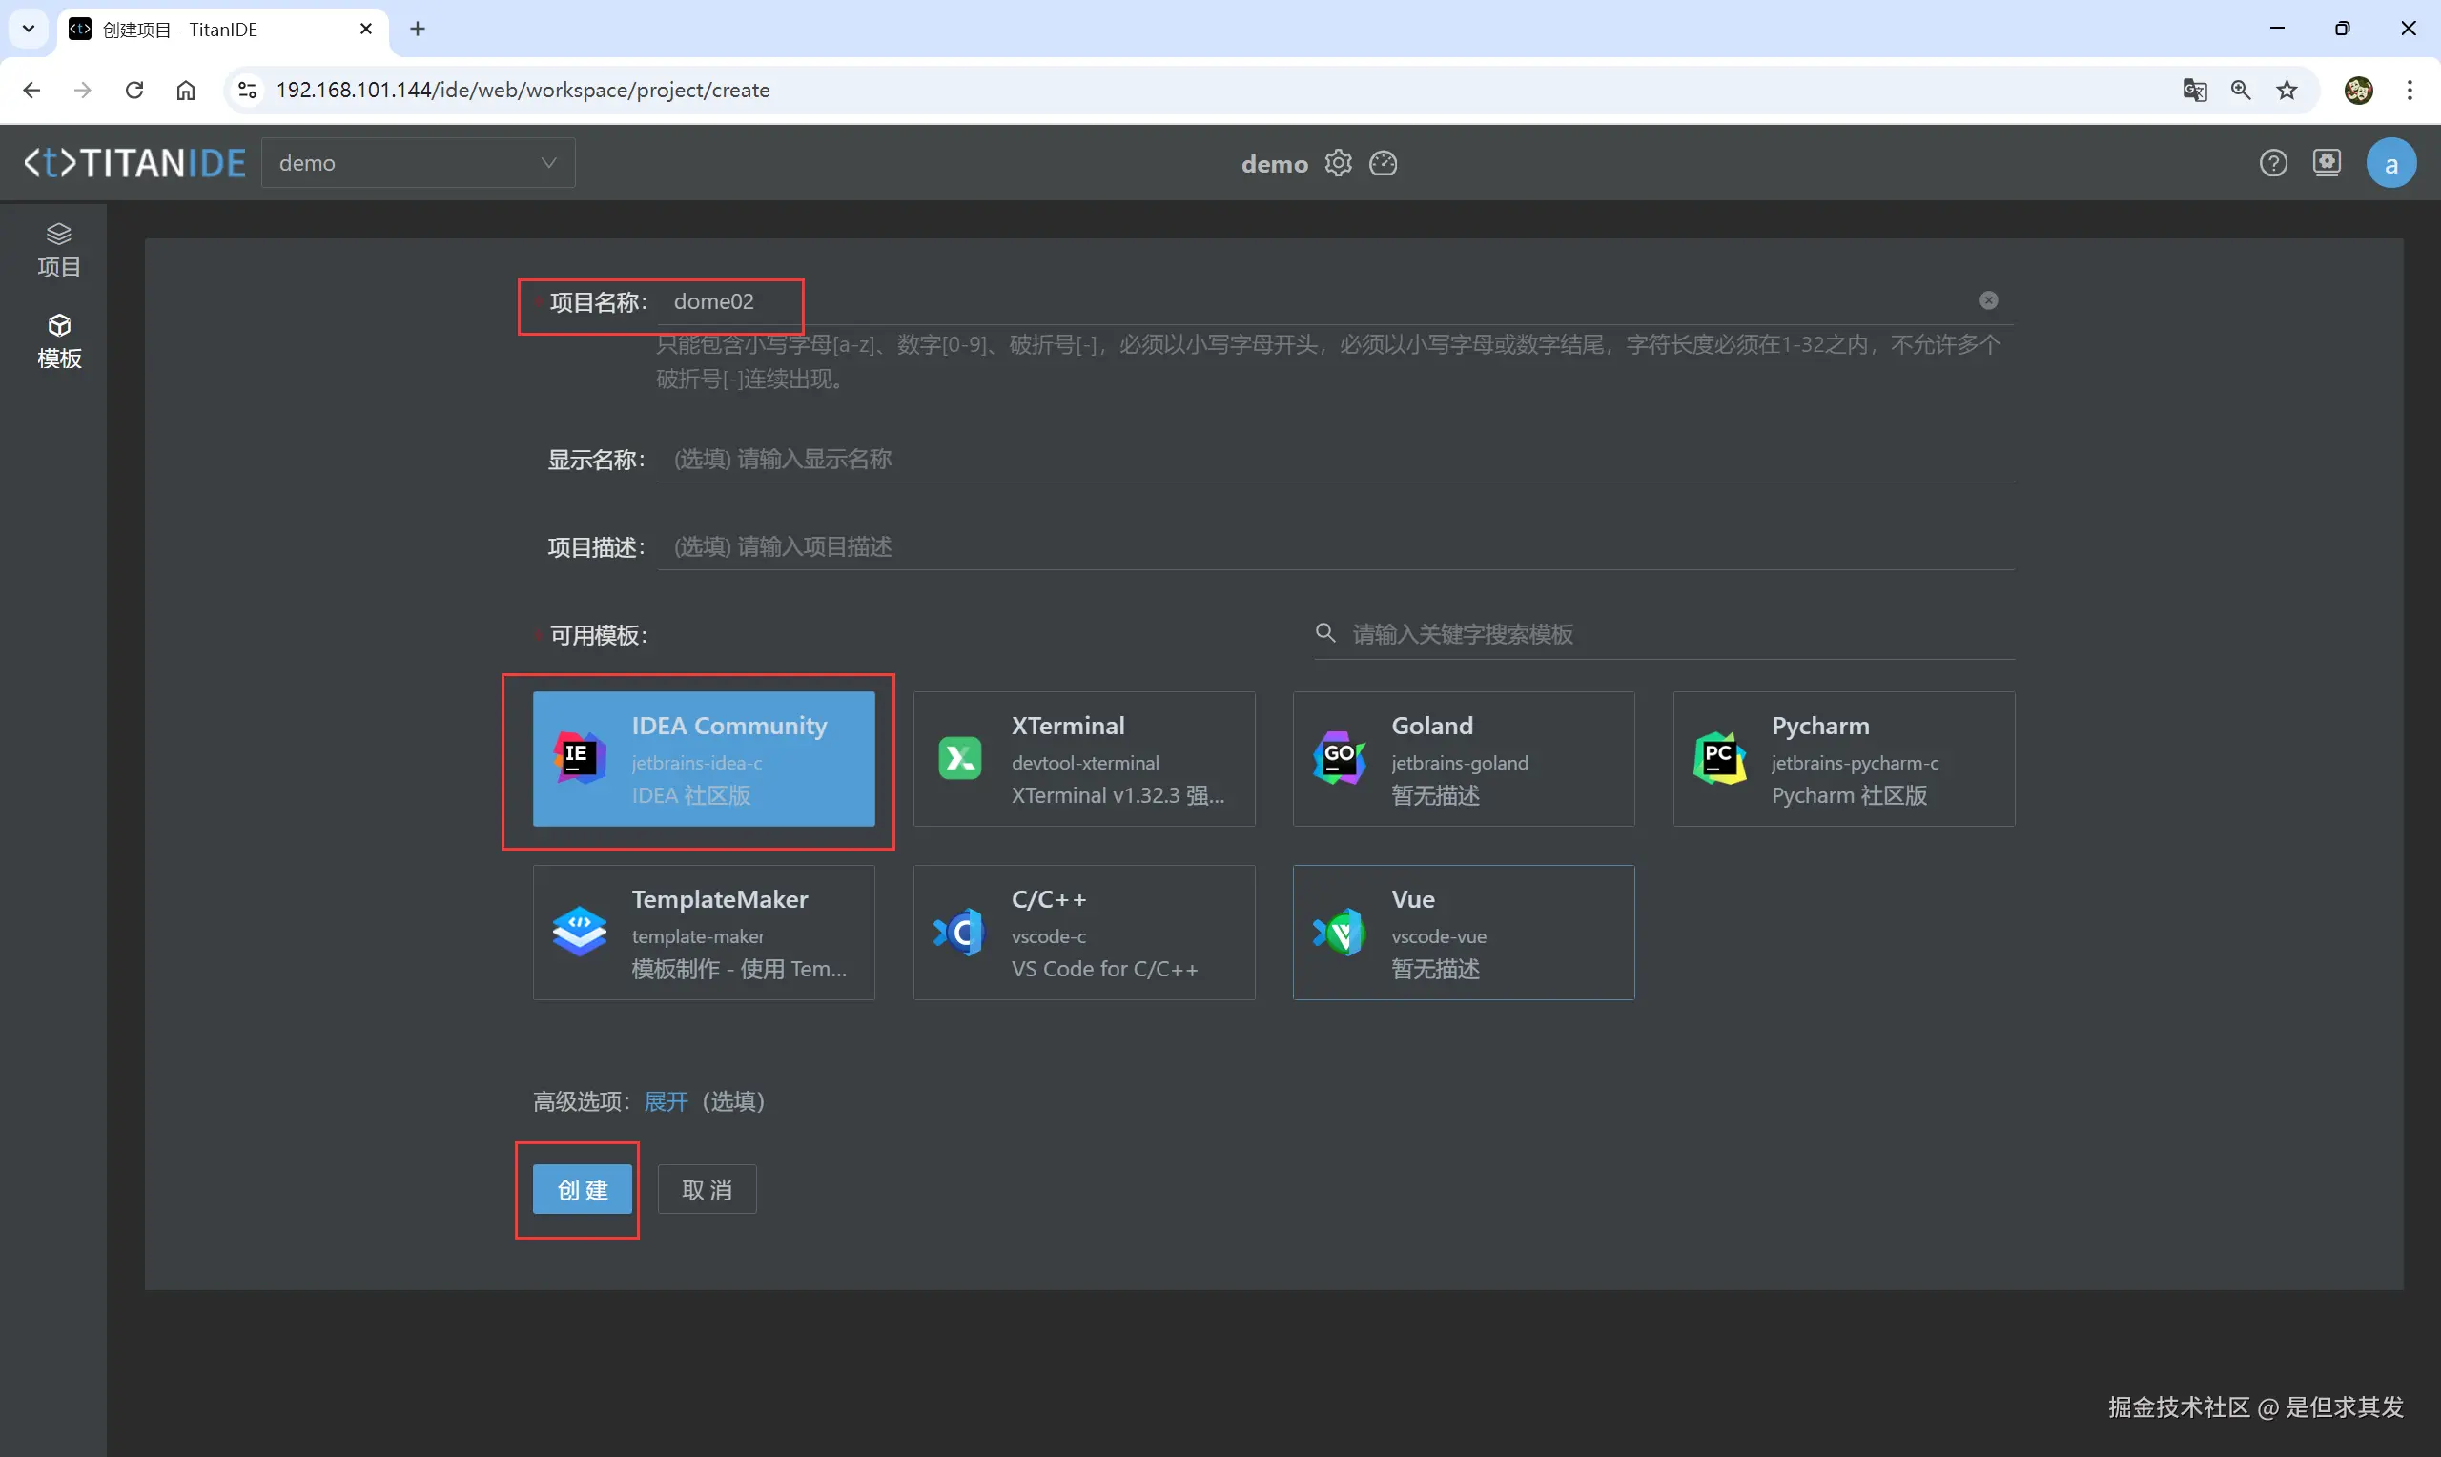Click the settings gear next to demo

[1338, 163]
